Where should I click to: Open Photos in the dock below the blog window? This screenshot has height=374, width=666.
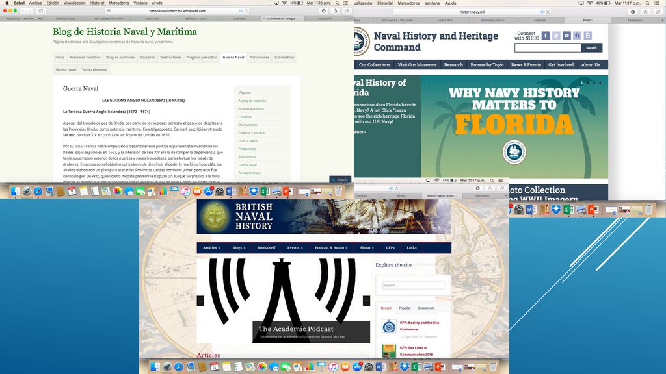click(118, 192)
